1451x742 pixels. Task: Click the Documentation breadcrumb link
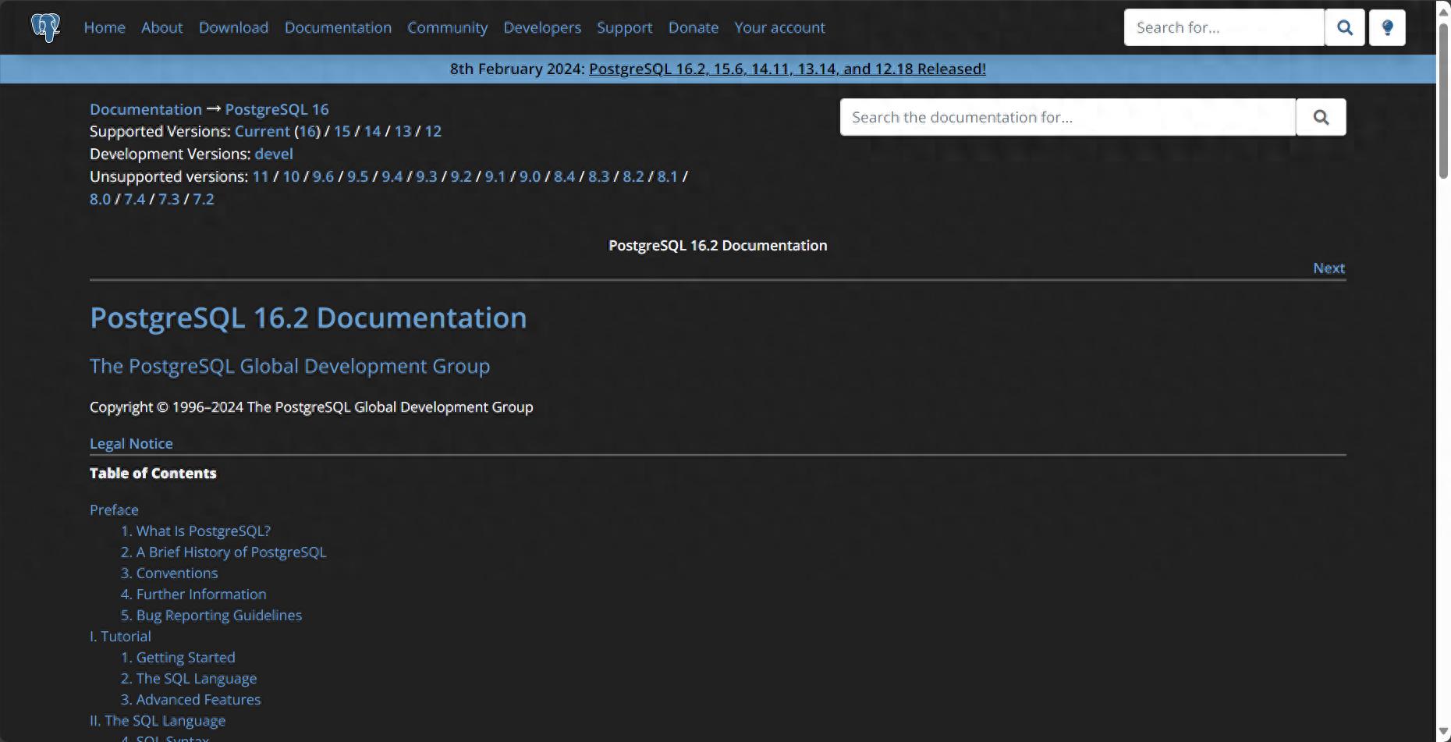[x=146, y=109]
